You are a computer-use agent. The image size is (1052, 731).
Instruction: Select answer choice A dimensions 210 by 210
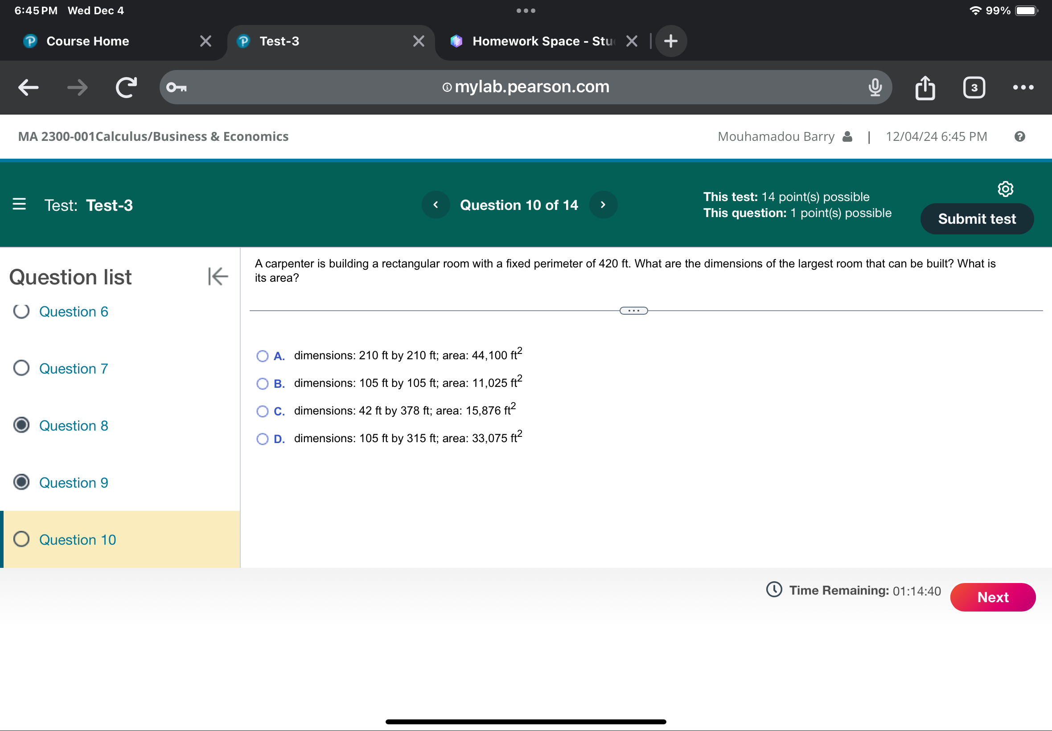click(264, 355)
